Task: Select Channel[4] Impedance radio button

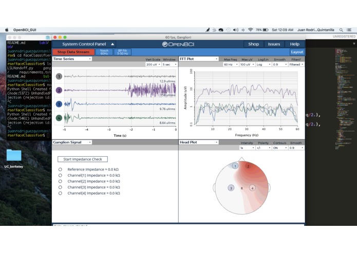Action: [60, 193]
